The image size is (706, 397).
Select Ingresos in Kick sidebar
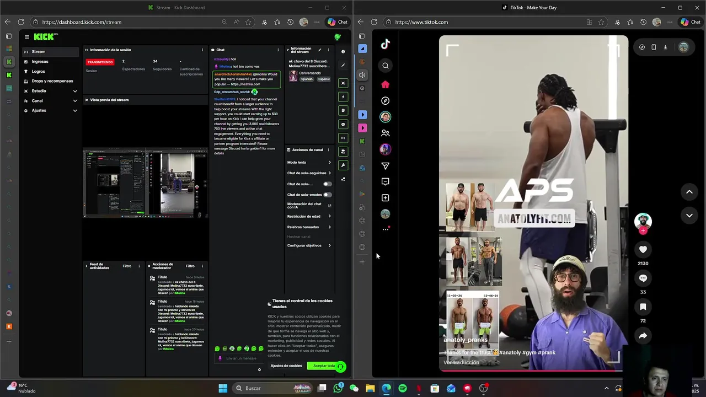[x=51, y=62]
